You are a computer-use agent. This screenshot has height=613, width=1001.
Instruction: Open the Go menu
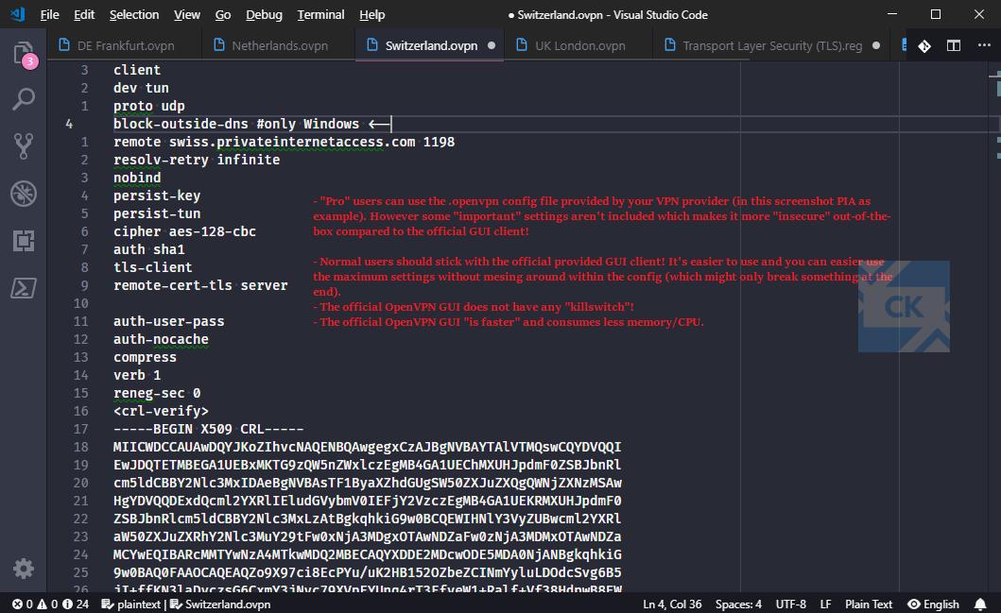(223, 15)
